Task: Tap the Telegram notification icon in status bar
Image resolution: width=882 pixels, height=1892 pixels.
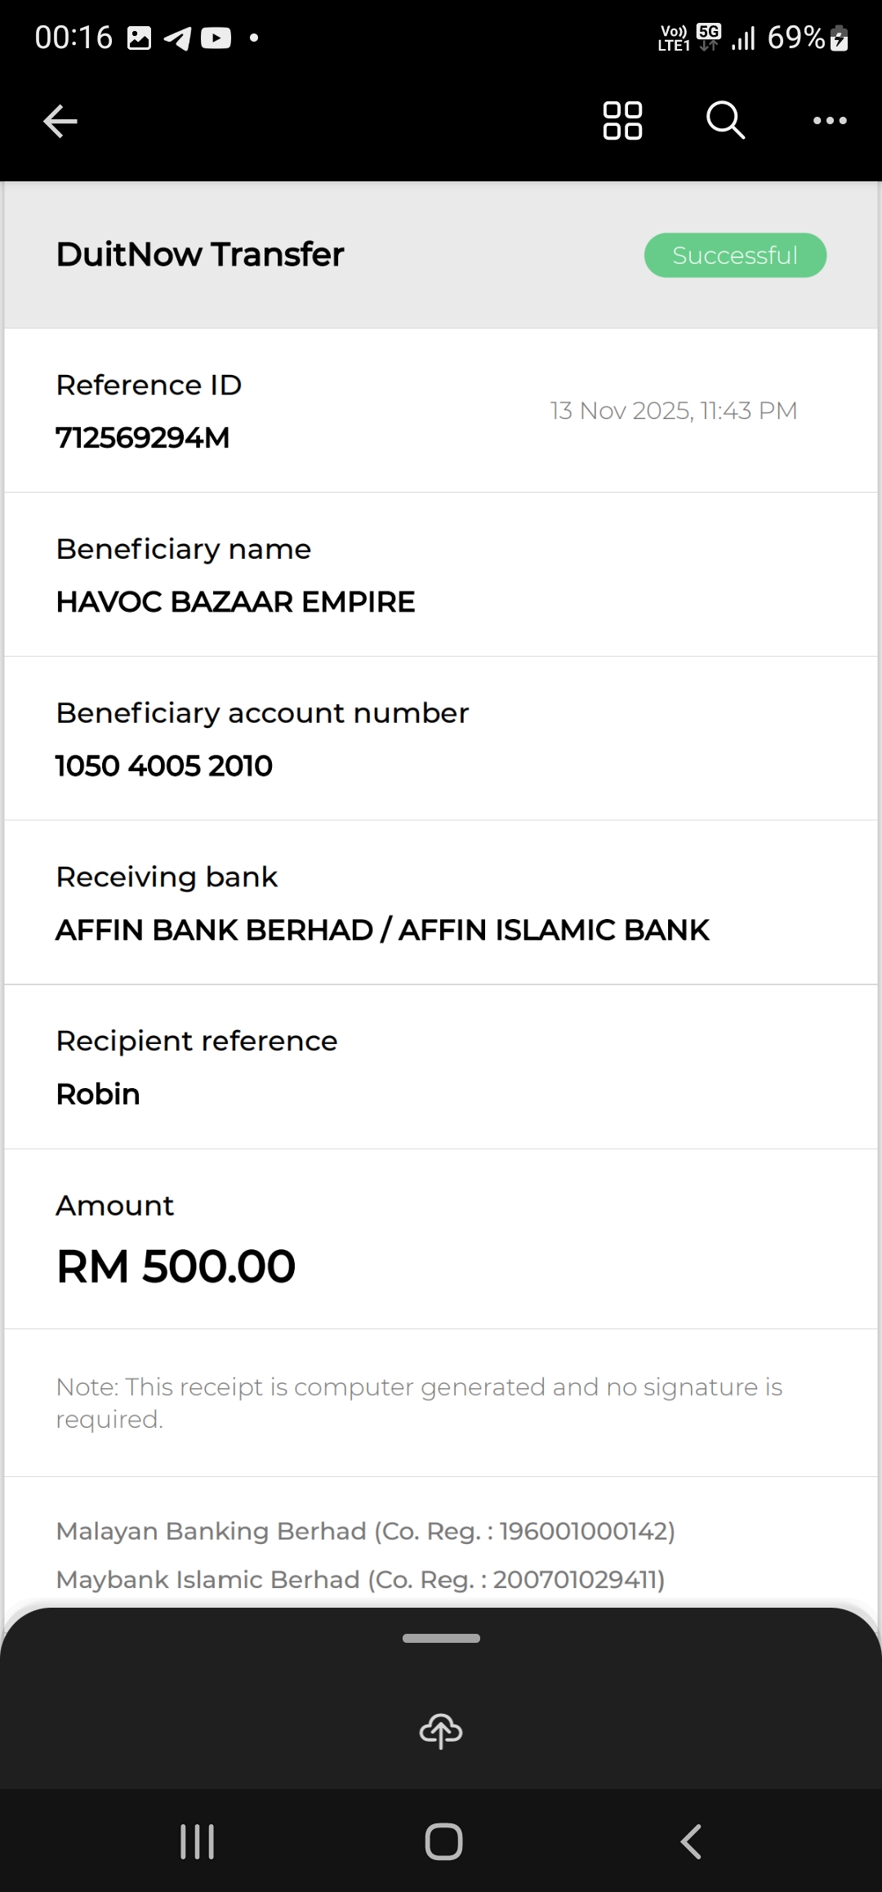Action: point(177,38)
